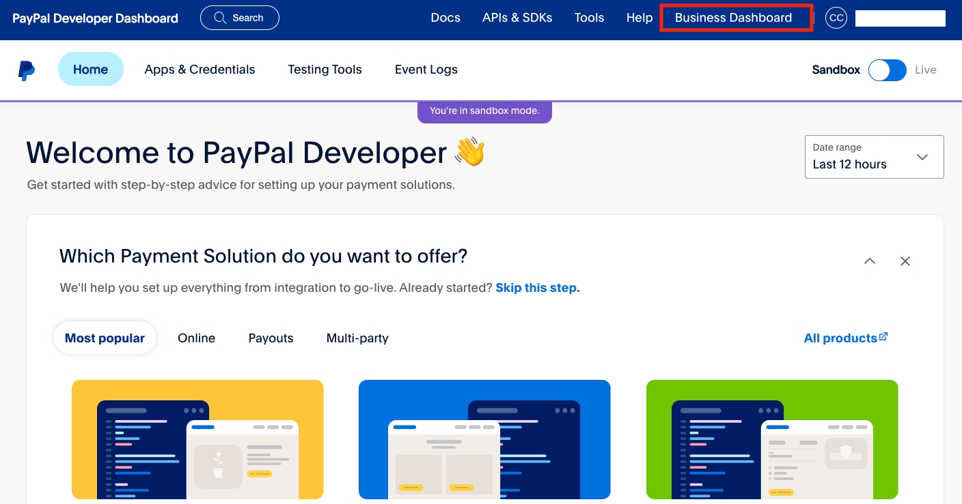Select the Multi-party product filter

[x=357, y=338]
